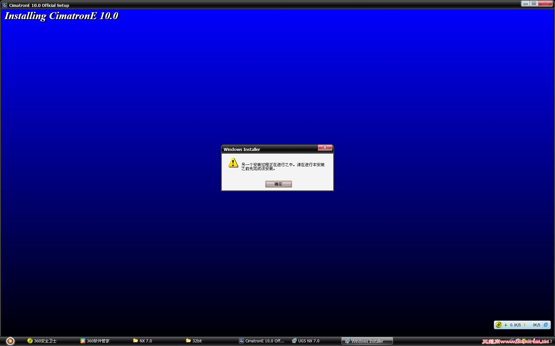The width and height of the screenshot is (555, 346).
Task: Open the NX 7.0 folder taskbar item
Action: (142, 341)
